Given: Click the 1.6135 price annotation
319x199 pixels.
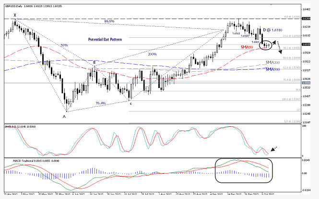Looking at the screenshot, I should click(x=245, y=36).
